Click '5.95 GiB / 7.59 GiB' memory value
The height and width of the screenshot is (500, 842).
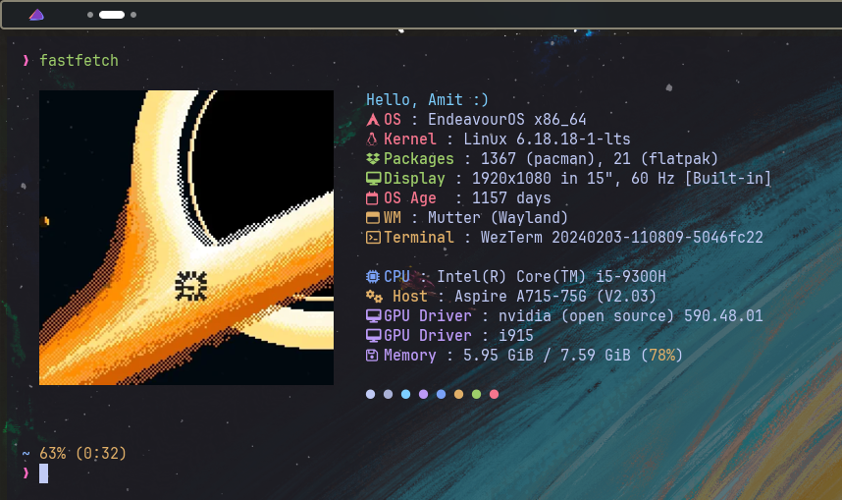point(547,356)
